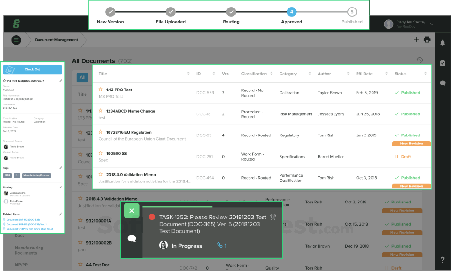Image resolution: width=451 pixels, height=271 pixels.
Task: Open the TASK-1352 title text
Action: pos(213,224)
